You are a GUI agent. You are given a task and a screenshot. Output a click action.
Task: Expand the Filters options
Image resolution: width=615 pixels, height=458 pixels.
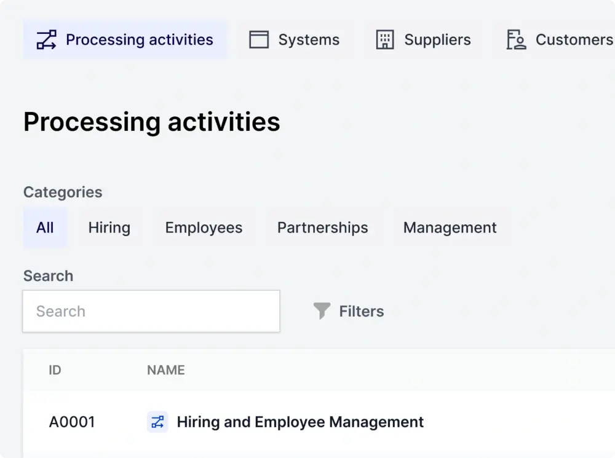[361, 311]
